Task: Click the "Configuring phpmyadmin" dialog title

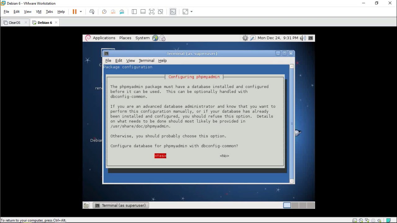Action: 194,77
